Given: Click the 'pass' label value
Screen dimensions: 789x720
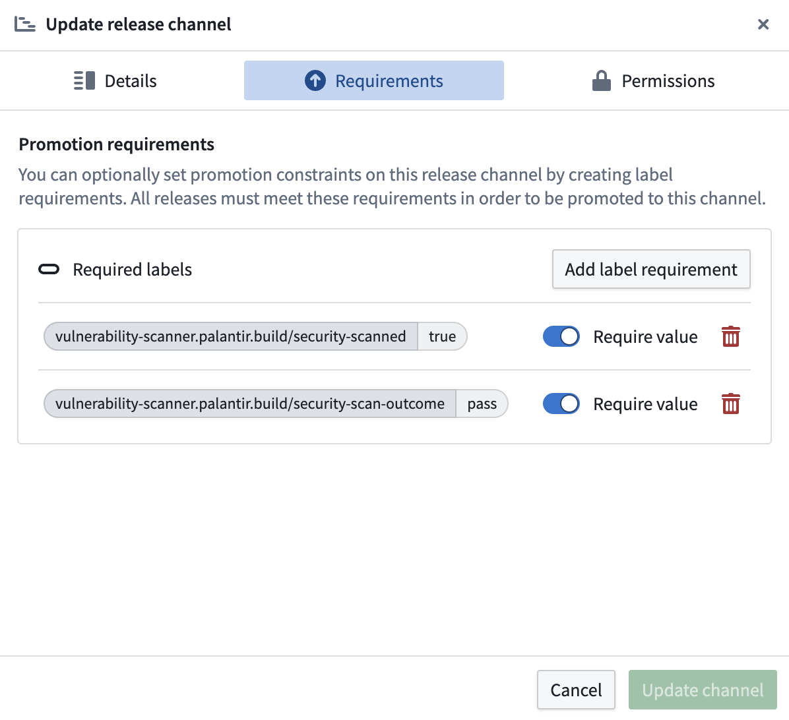Looking at the screenshot, I should (x=482, y=404).
